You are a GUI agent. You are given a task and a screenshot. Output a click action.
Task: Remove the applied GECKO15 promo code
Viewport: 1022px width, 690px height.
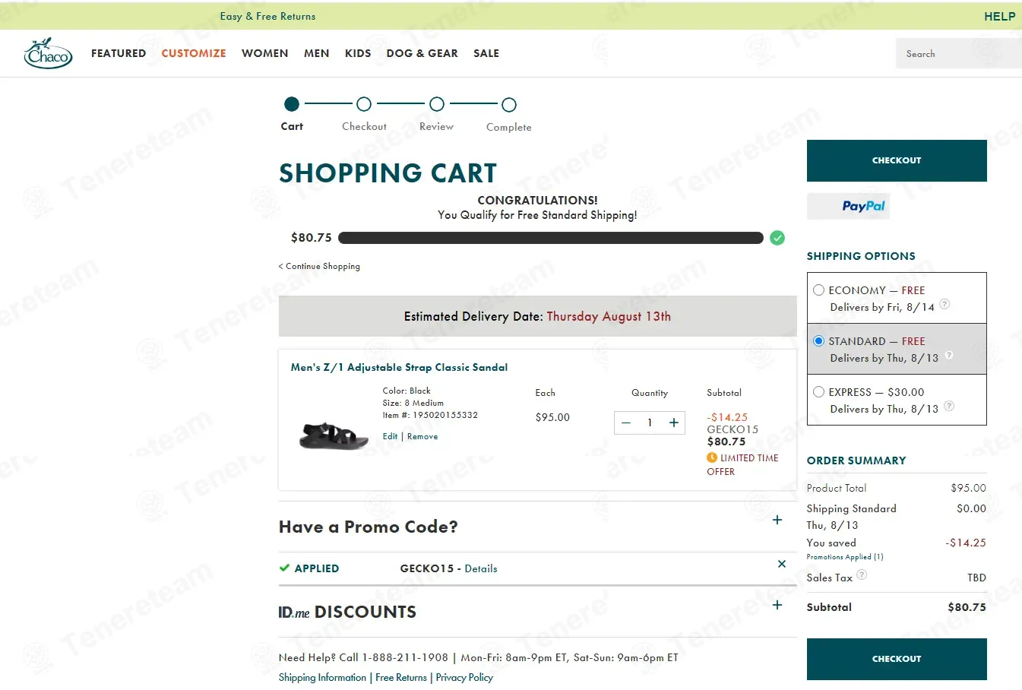point(781,564)
